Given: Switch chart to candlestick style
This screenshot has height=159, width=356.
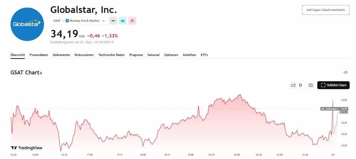Looking at the screenshot, I should (301, 85).
